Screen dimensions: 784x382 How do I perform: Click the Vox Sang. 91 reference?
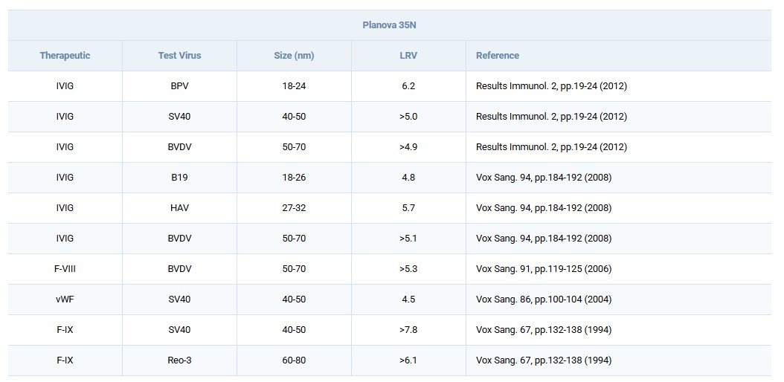544,269
